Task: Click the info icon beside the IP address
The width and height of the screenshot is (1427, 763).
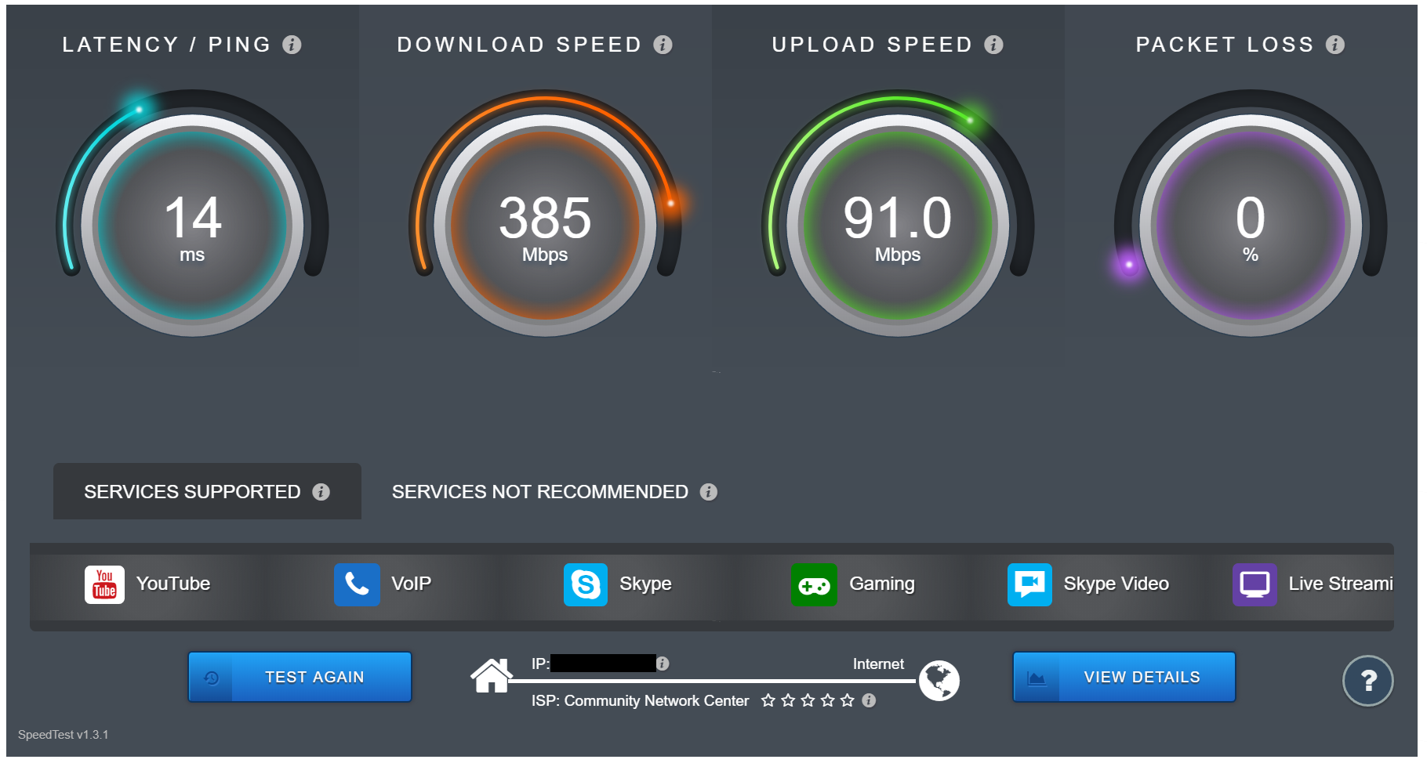Action: tap(663, 664)
